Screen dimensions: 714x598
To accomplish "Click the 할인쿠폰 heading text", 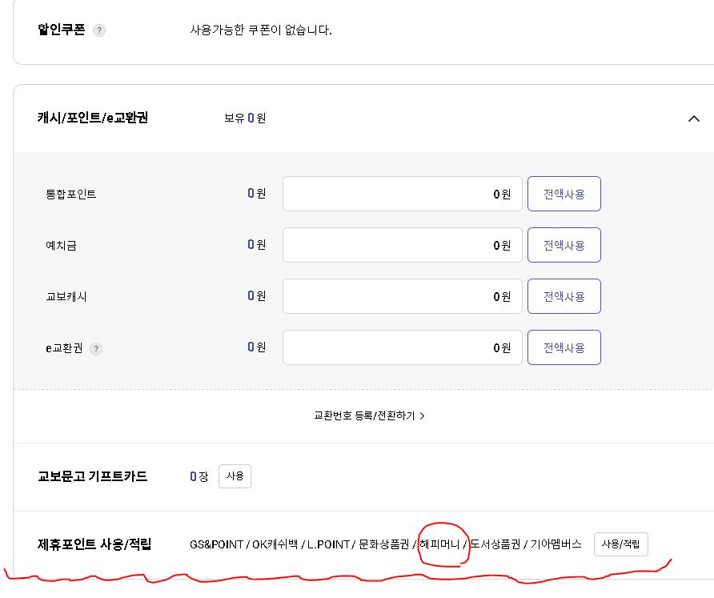I will [x=61, y=30].
